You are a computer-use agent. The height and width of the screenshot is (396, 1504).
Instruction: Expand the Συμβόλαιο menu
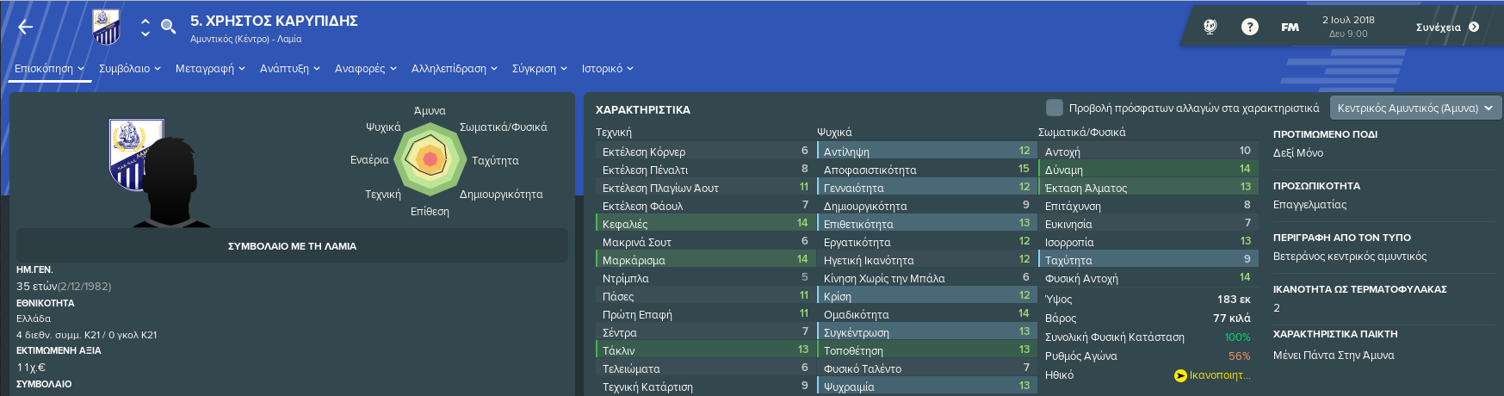click(x=130, y=68)
